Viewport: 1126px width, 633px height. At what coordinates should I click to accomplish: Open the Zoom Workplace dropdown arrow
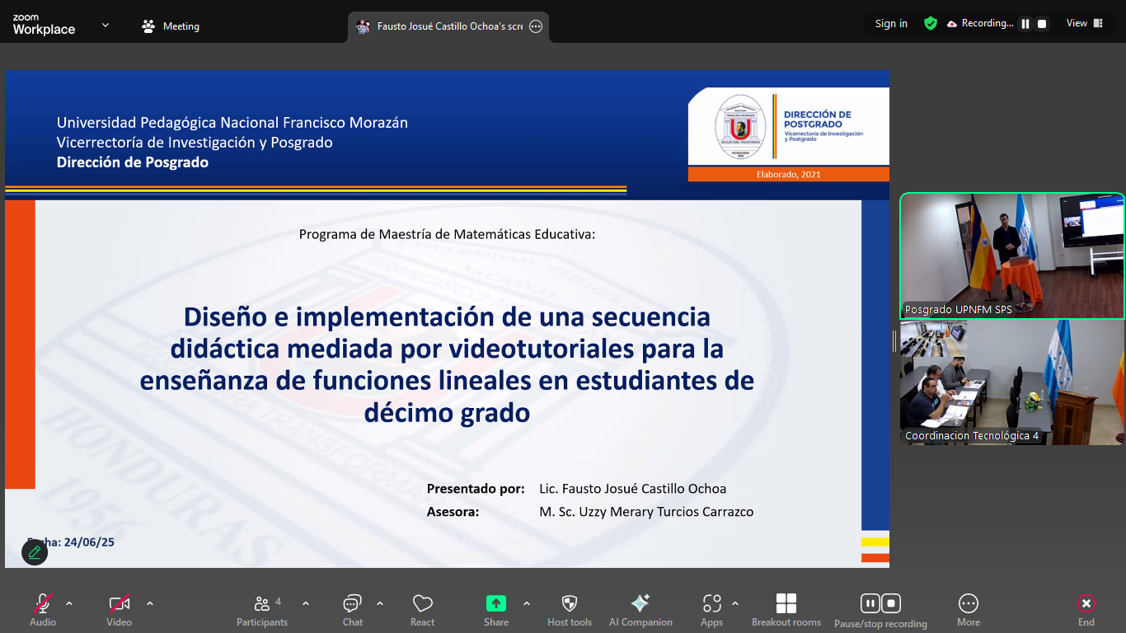(x=106, y=26)
